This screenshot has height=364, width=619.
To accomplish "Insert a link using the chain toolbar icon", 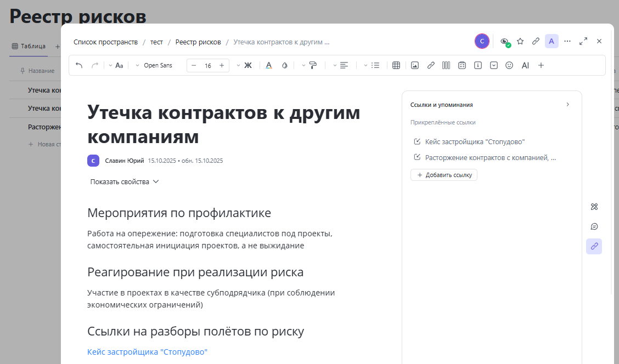I will tap(431, 65).
